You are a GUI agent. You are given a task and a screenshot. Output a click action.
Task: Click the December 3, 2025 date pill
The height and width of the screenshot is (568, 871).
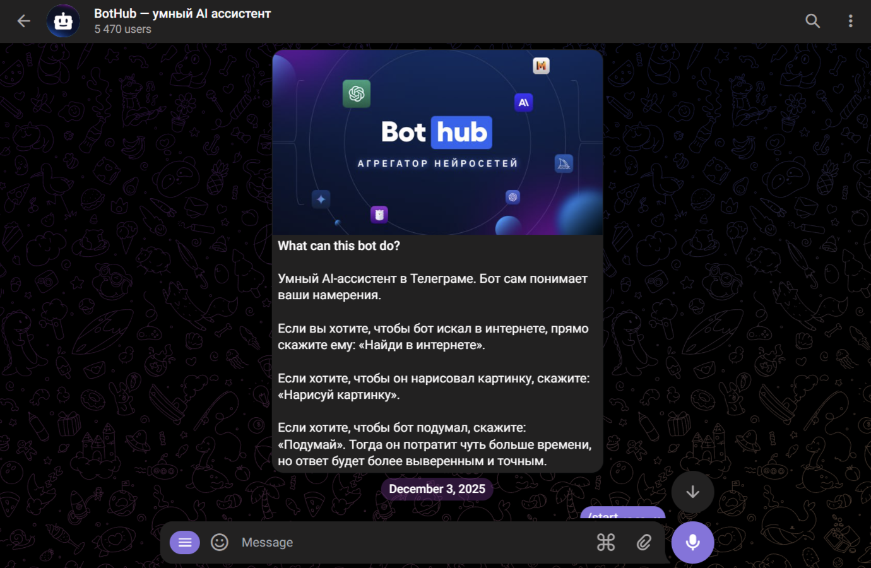pyautogui.click(x=437, y=488)
